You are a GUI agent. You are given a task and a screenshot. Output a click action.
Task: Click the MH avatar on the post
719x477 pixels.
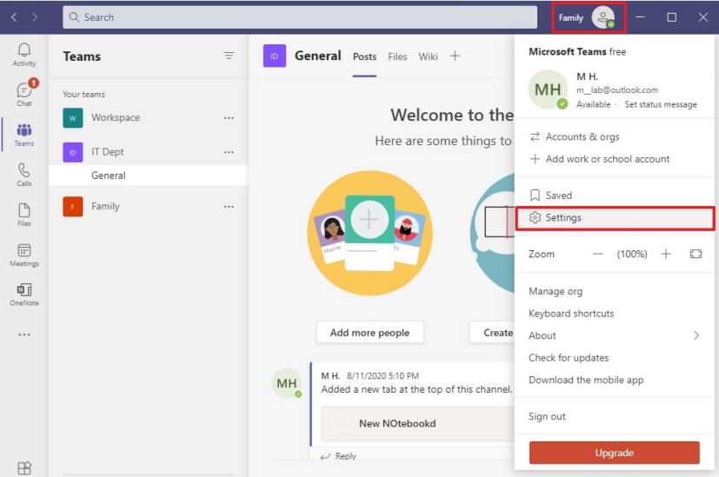click(x=287, y=383)
